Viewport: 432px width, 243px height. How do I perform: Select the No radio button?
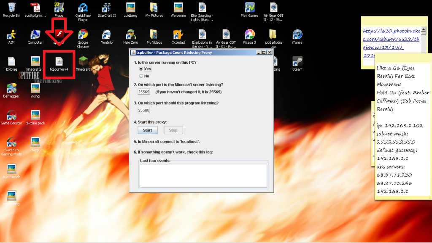pos(141,76)
